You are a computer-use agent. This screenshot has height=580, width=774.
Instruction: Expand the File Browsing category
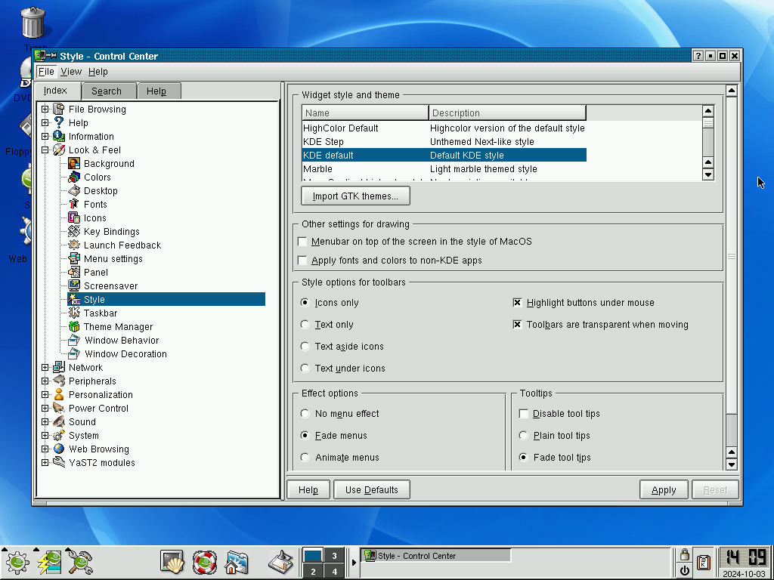(x=45, y=109)
